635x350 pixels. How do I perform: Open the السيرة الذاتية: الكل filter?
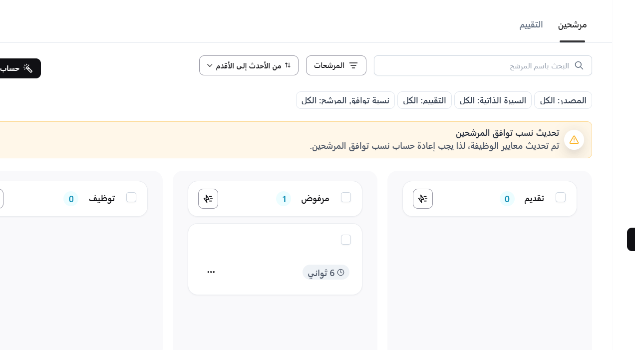click(x=493, y=100)
